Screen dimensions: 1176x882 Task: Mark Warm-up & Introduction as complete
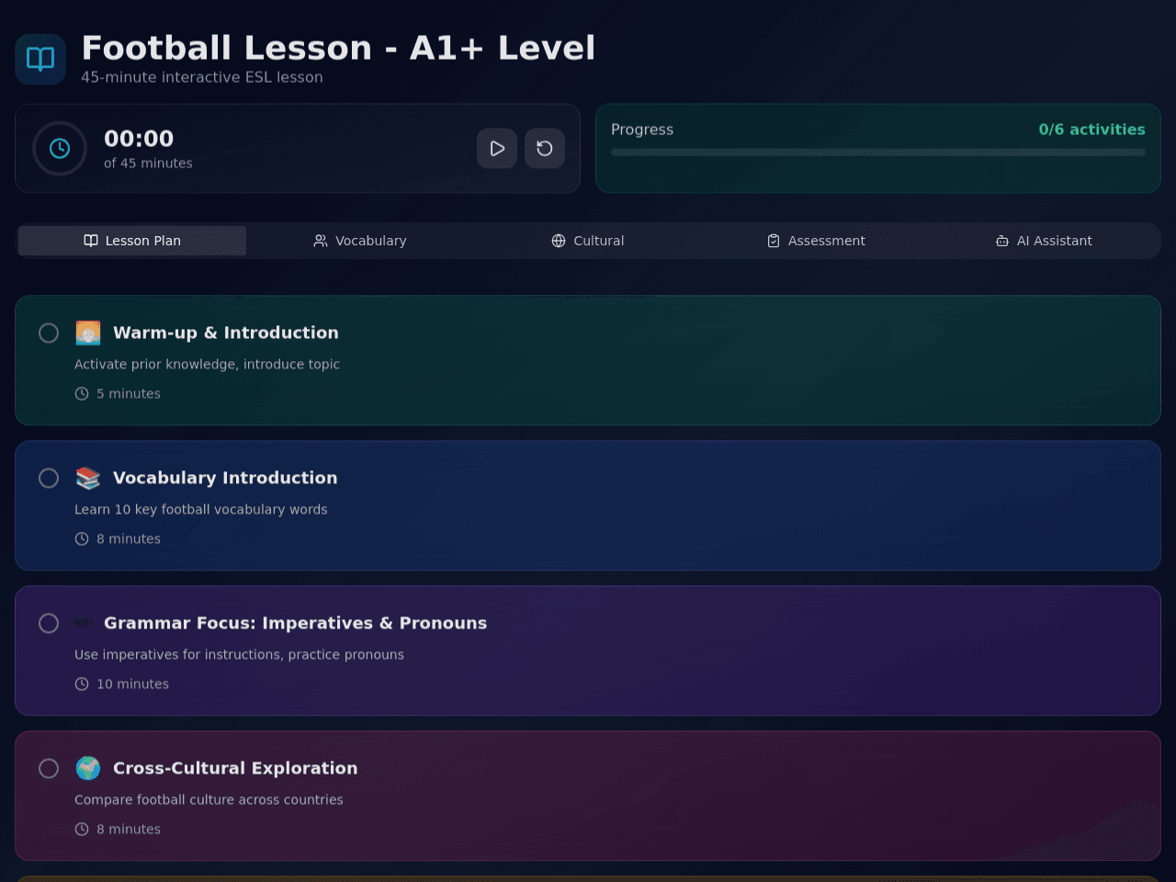pos(49,333)
